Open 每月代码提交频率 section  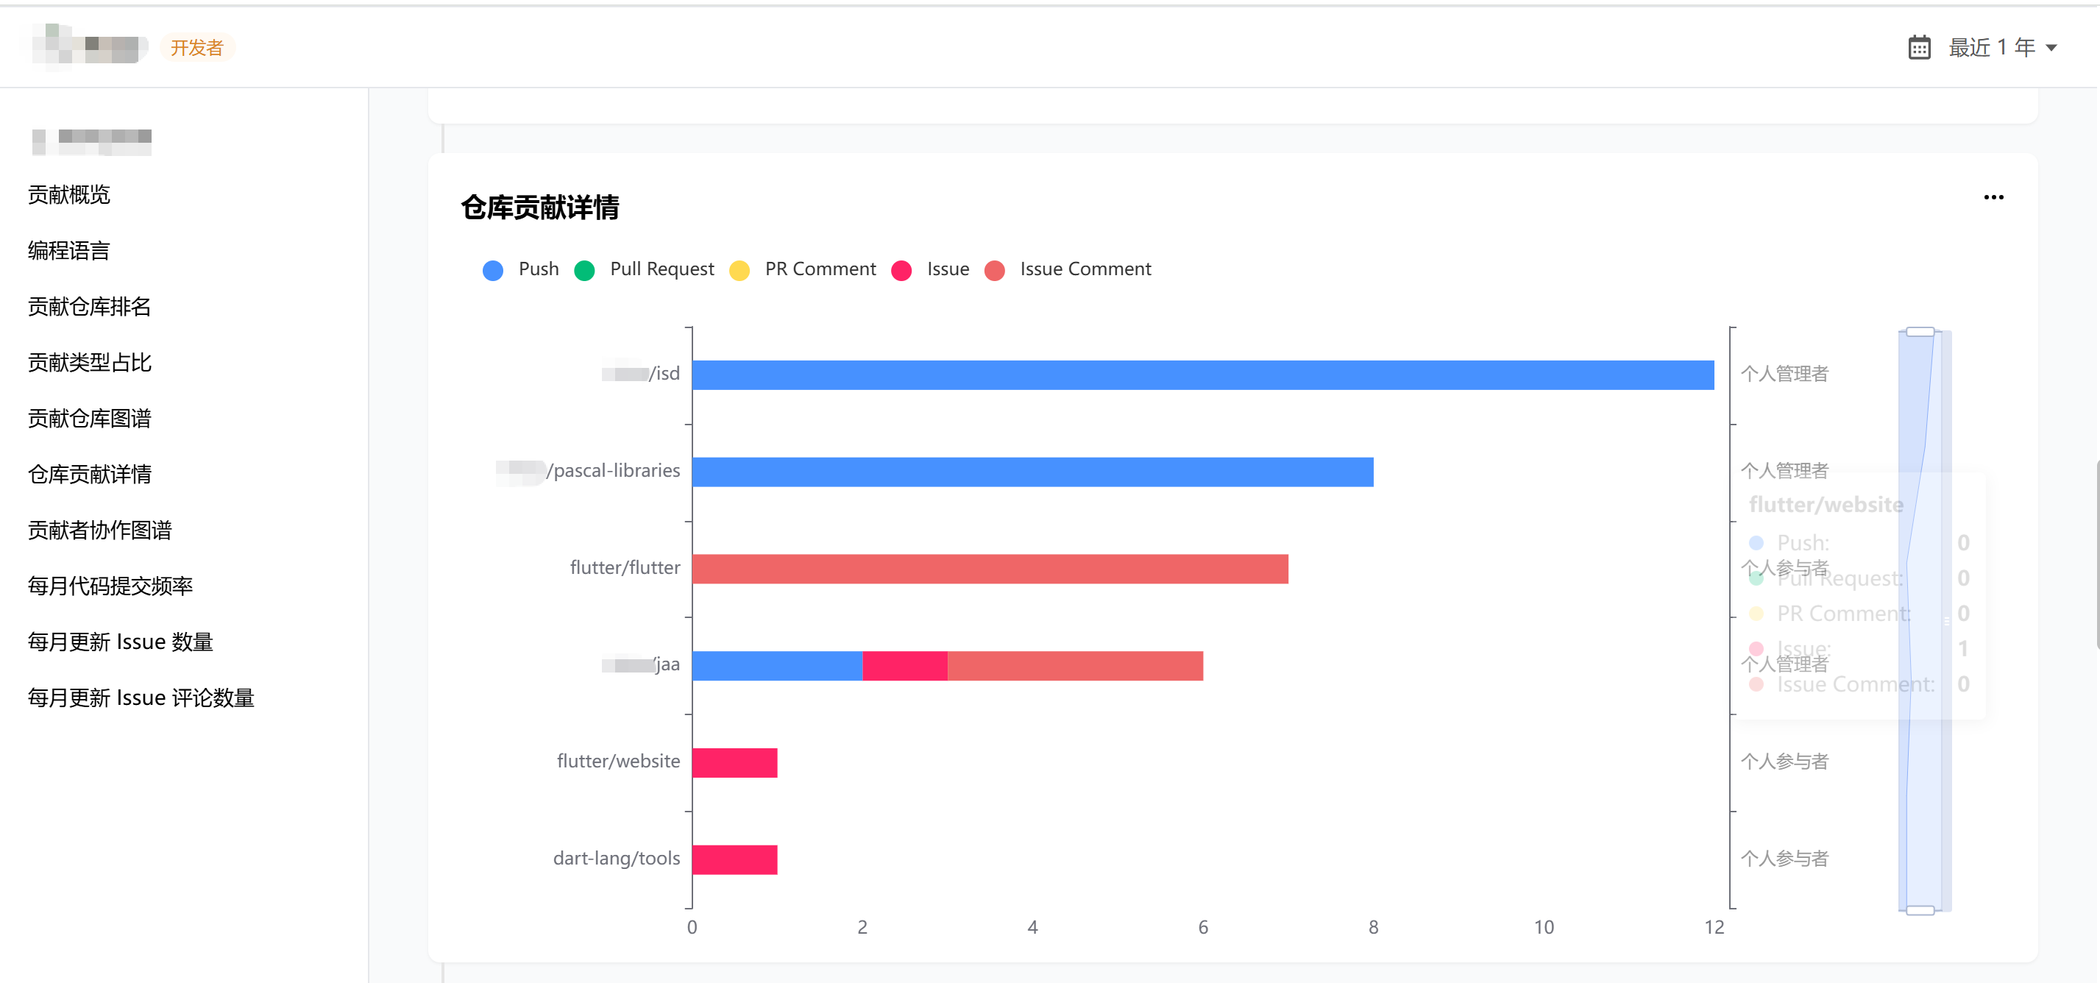[110, 586]
